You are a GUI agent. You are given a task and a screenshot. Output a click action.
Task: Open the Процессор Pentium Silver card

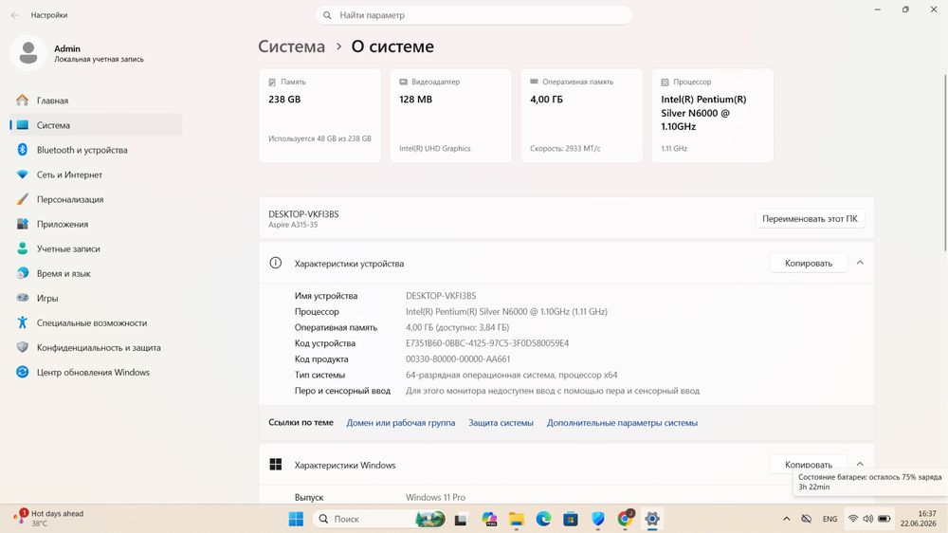712,116
